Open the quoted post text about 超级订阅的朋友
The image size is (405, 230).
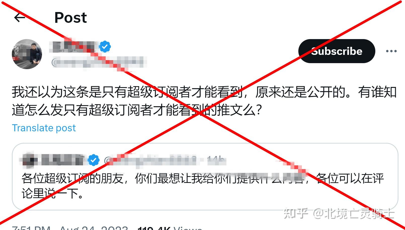click(203, 186)
